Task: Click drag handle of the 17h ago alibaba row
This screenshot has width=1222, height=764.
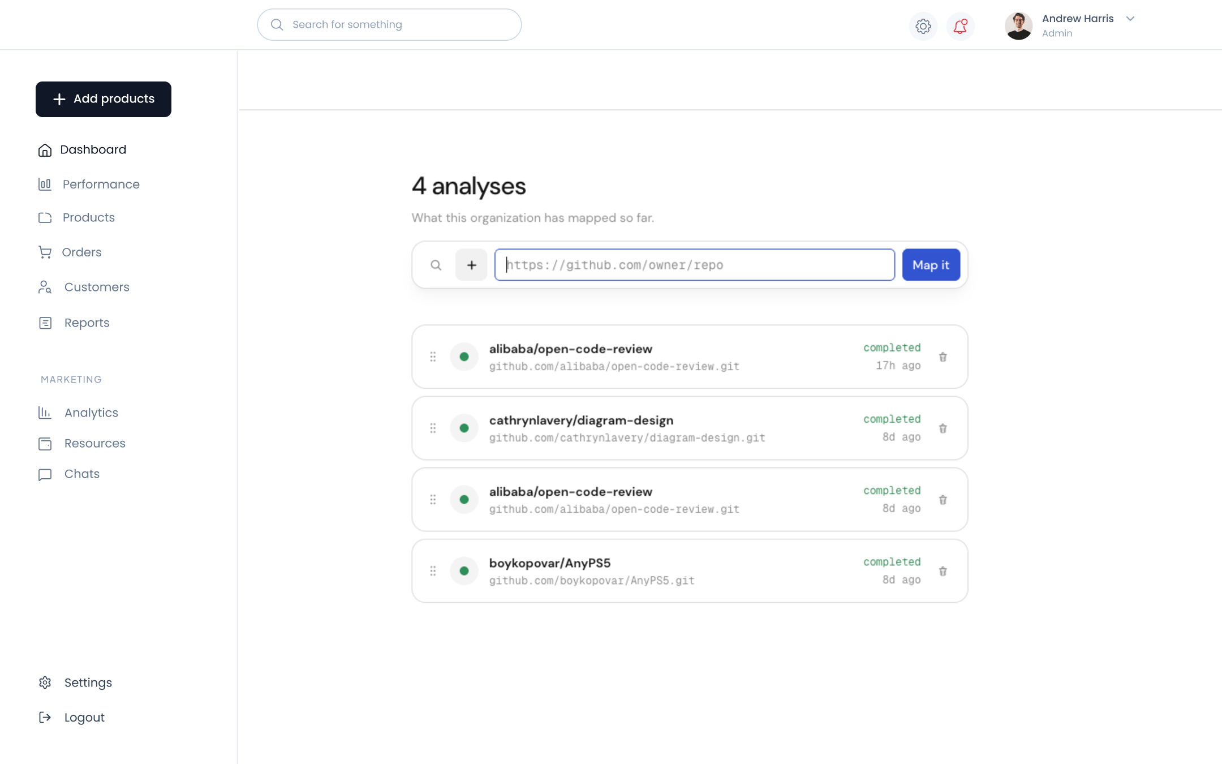Action: [x=433, y=357]
